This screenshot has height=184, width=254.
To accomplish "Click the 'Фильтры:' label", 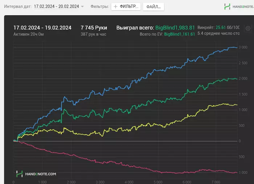I will coord(100,7).
